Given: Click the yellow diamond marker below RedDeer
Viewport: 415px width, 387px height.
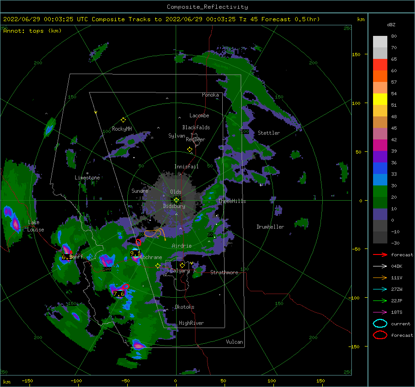Looking at the screenshot, I should click(190, 150).
